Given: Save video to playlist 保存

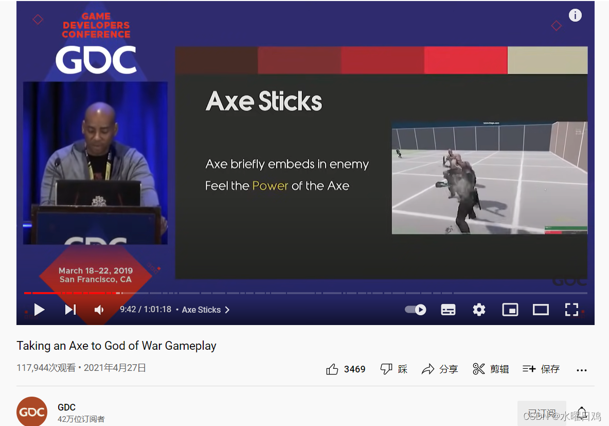Looking at the screenshot, I should pos(541,369).
